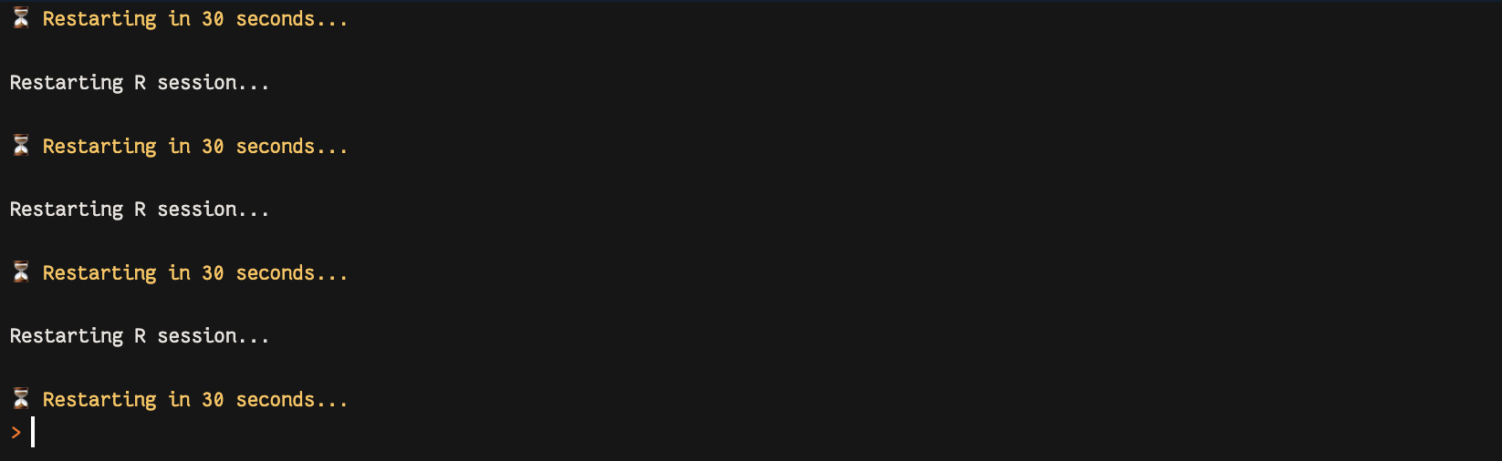
Task: Click the first 'Restarting R session...' line
Action: click(140, 83)
